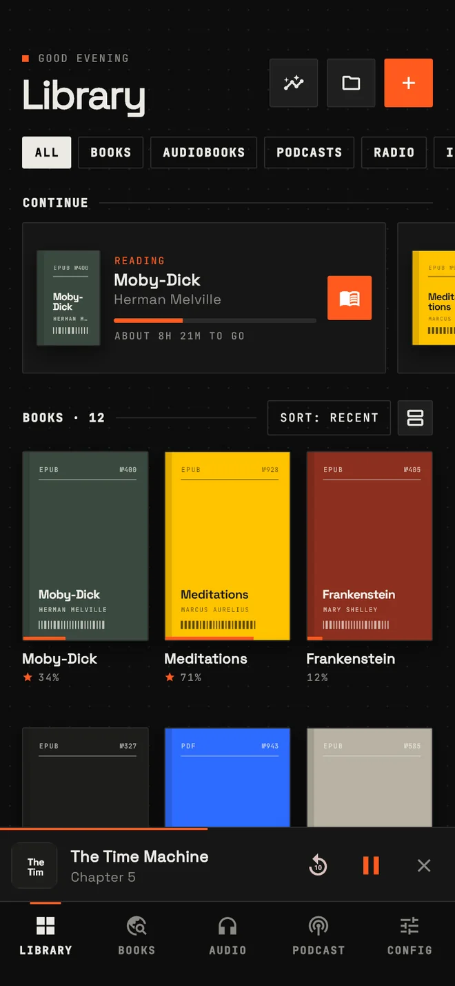The image size is (455, 986).
Task: Open the Config sliders nav tab
Action: coord(410,936)
